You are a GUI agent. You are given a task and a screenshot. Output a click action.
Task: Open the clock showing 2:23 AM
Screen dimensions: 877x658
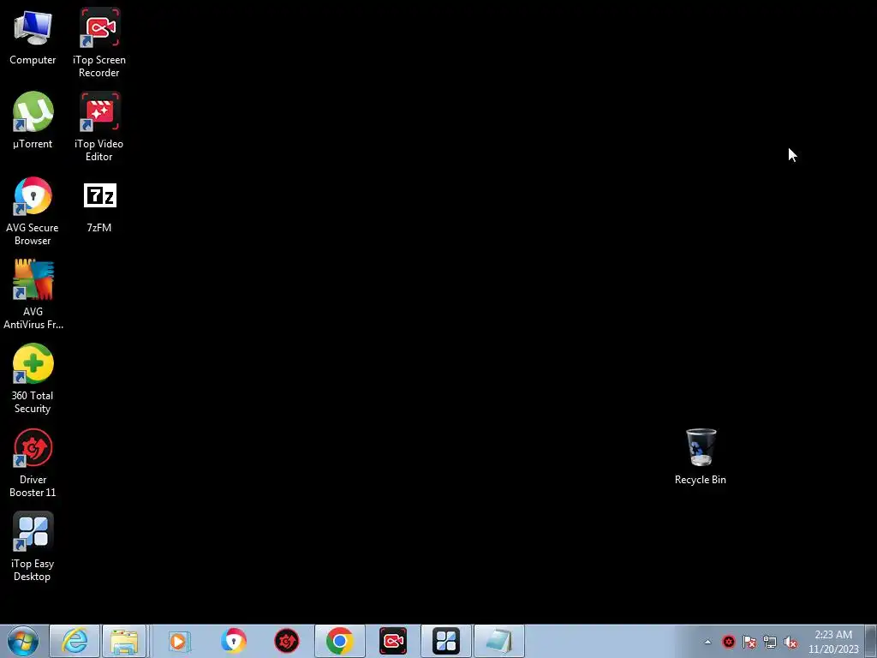tap(832, 641)
